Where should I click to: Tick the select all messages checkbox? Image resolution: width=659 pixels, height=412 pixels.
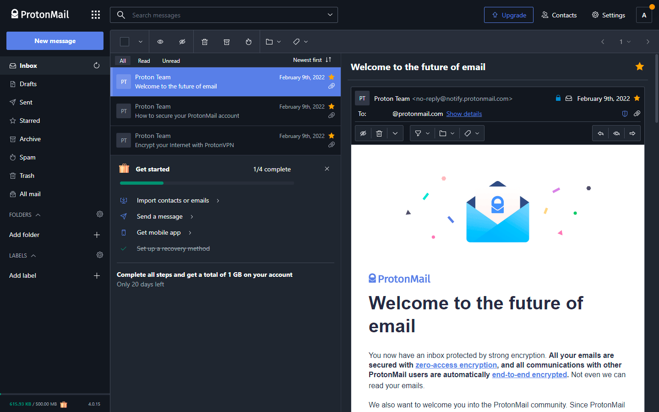[x=125, y=42]
